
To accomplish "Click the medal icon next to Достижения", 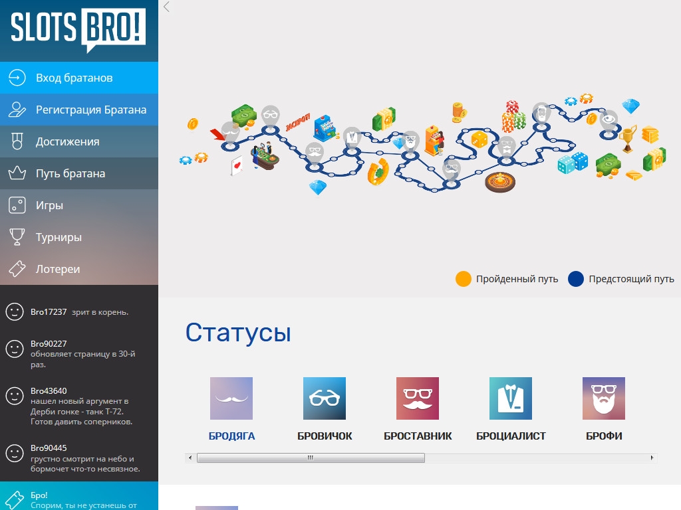I will [x=17, y=141].
